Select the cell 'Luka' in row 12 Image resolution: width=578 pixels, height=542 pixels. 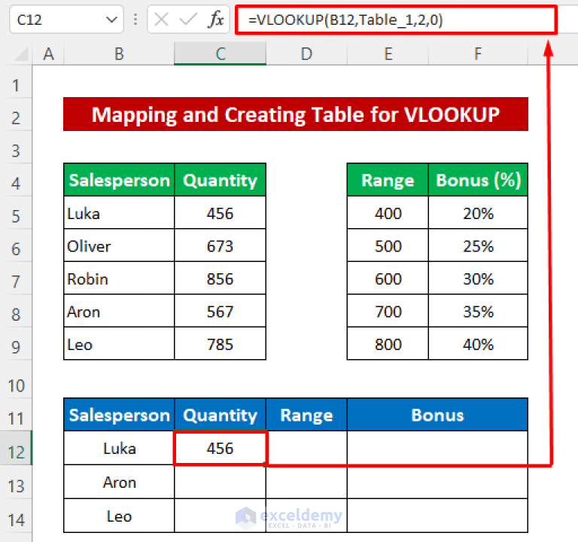(x=119, y=448)
